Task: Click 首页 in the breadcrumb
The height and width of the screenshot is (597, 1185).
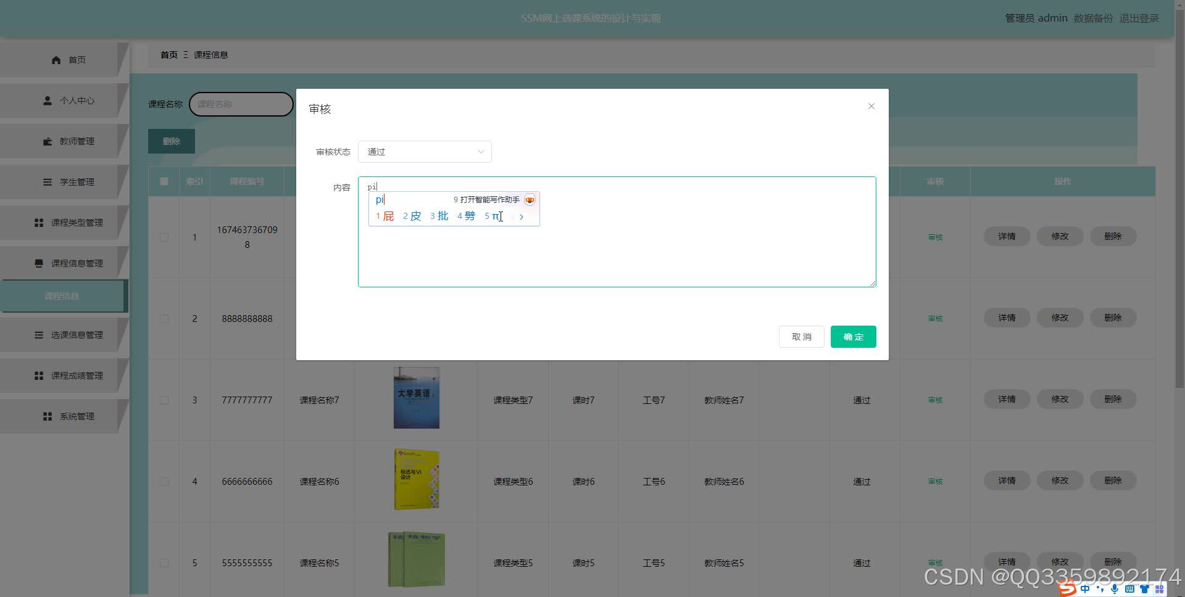Action: coord(169,55)
